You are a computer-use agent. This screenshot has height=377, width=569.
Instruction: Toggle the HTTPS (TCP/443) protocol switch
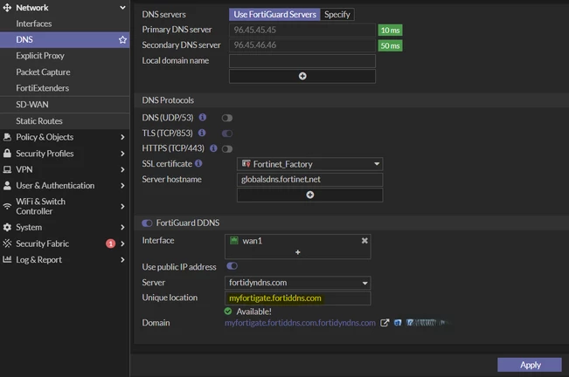coord(227,149)
